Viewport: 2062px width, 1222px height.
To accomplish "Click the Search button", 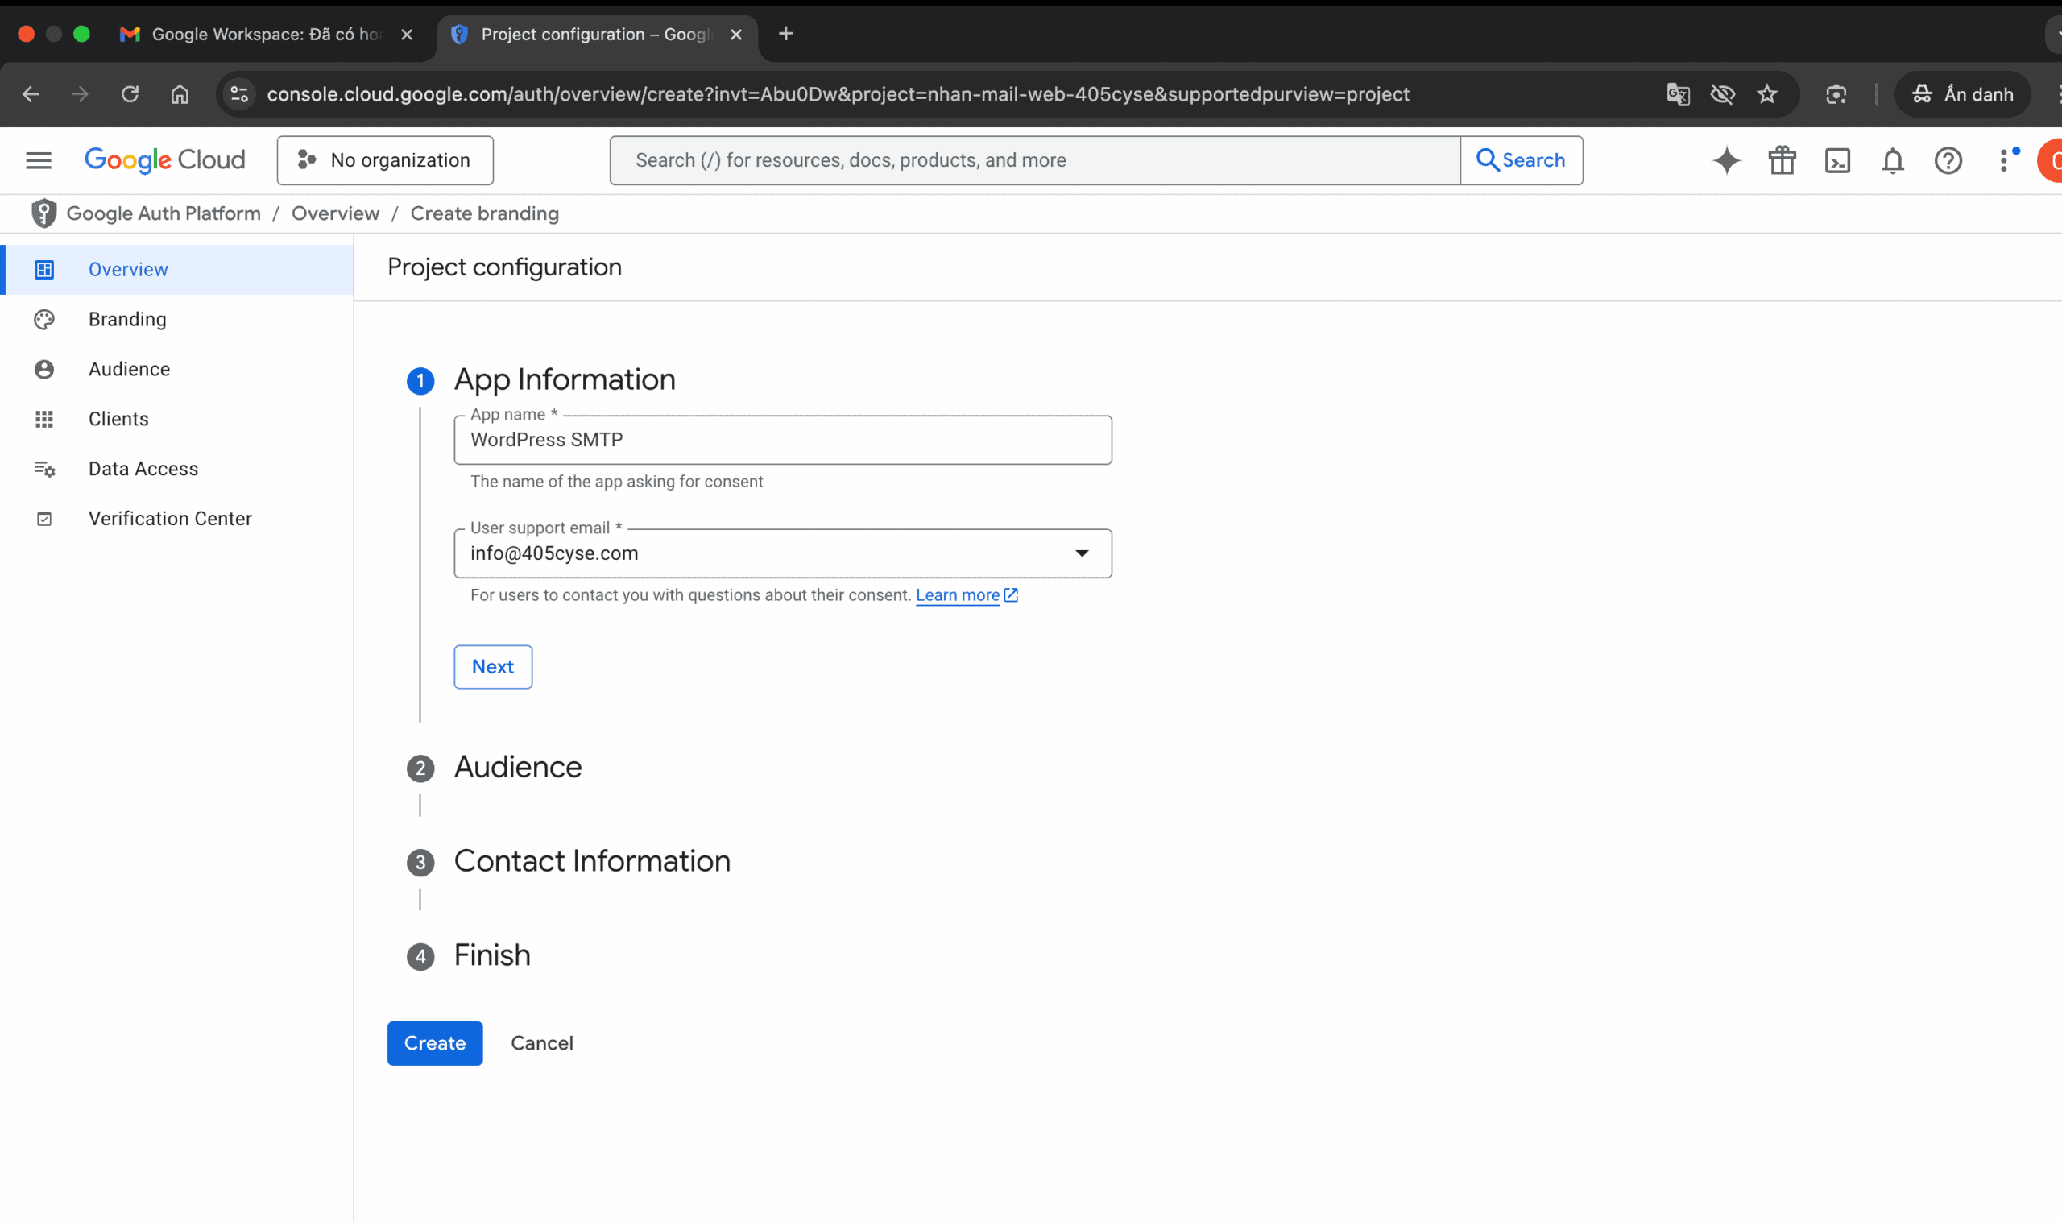I will pos(1522,160).
